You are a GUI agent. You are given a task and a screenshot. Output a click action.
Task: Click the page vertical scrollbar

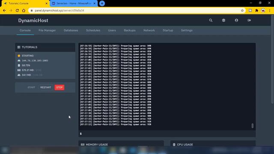pyautogui.click(x=272, y=59)
